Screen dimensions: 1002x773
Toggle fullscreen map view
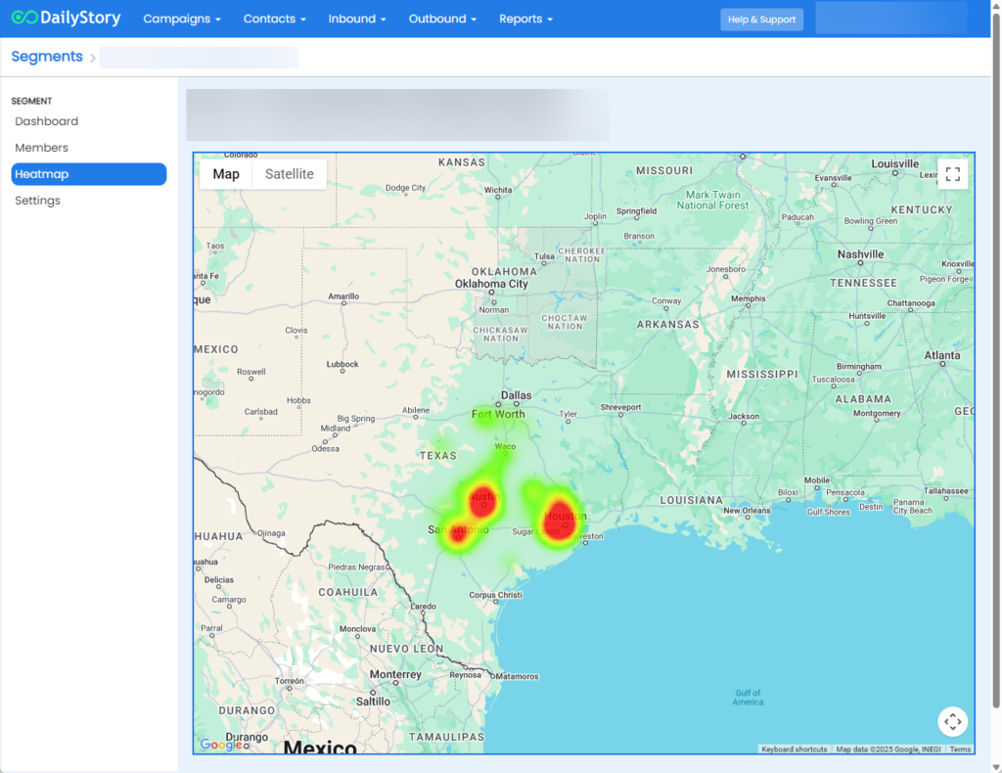click(952, 175)
